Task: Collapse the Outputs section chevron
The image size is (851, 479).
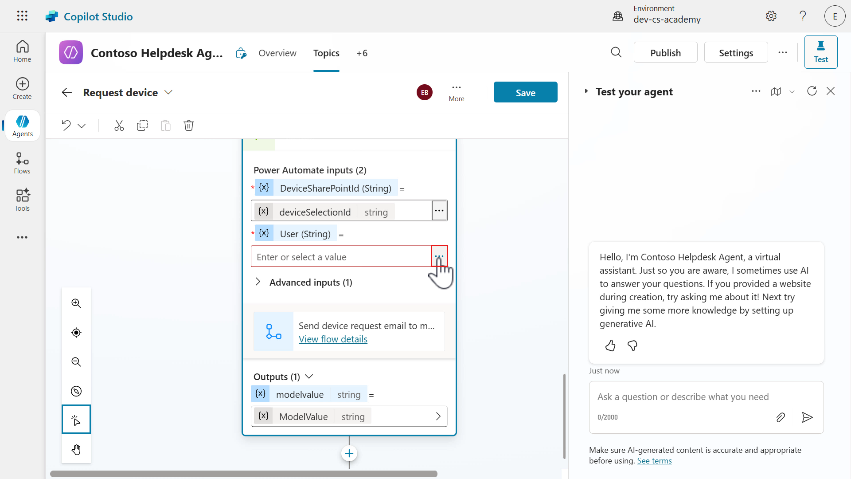Action: tap(309, 377)
